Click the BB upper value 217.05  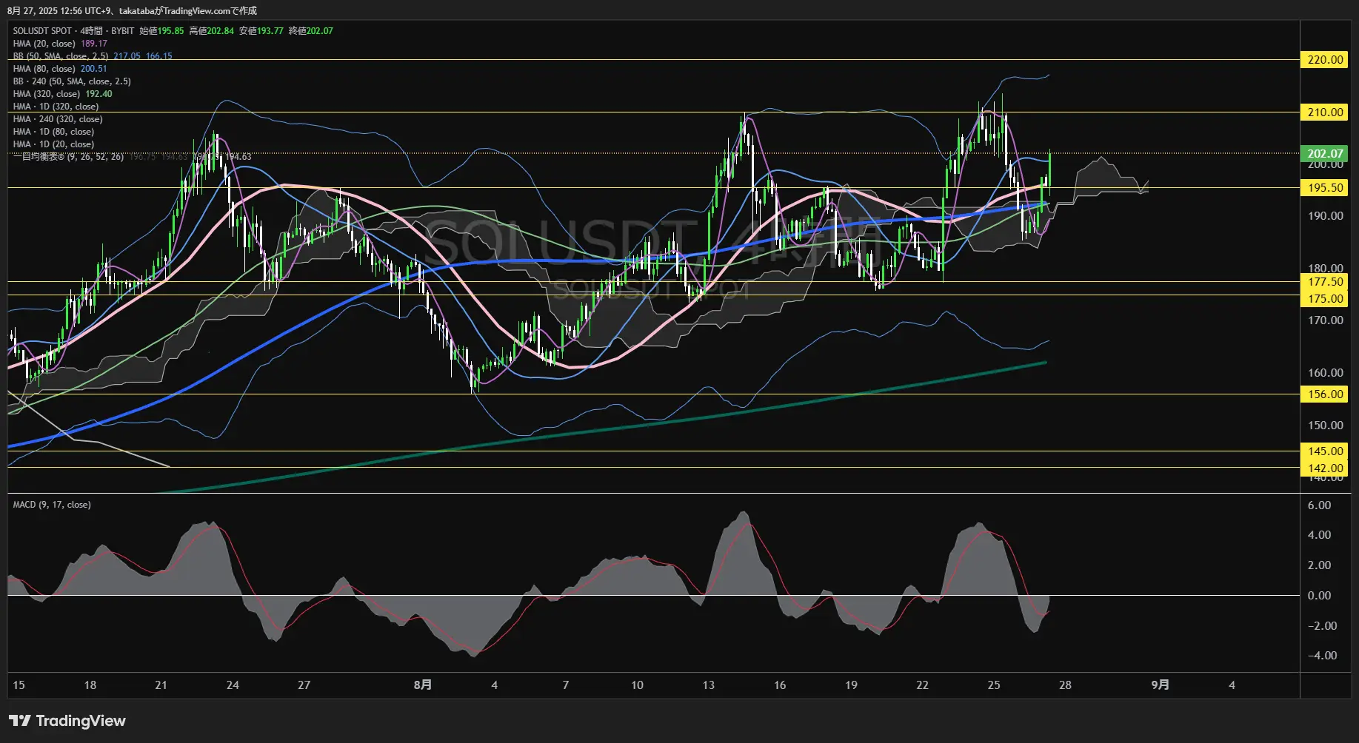coord(127,56)
